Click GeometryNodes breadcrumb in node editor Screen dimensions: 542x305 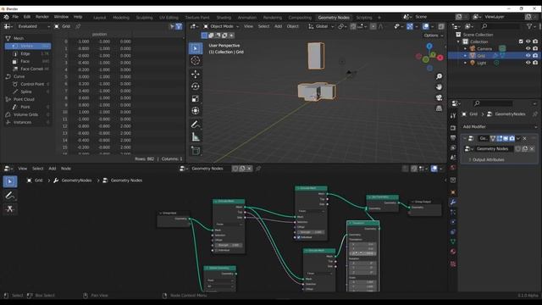tap(76, 180)
